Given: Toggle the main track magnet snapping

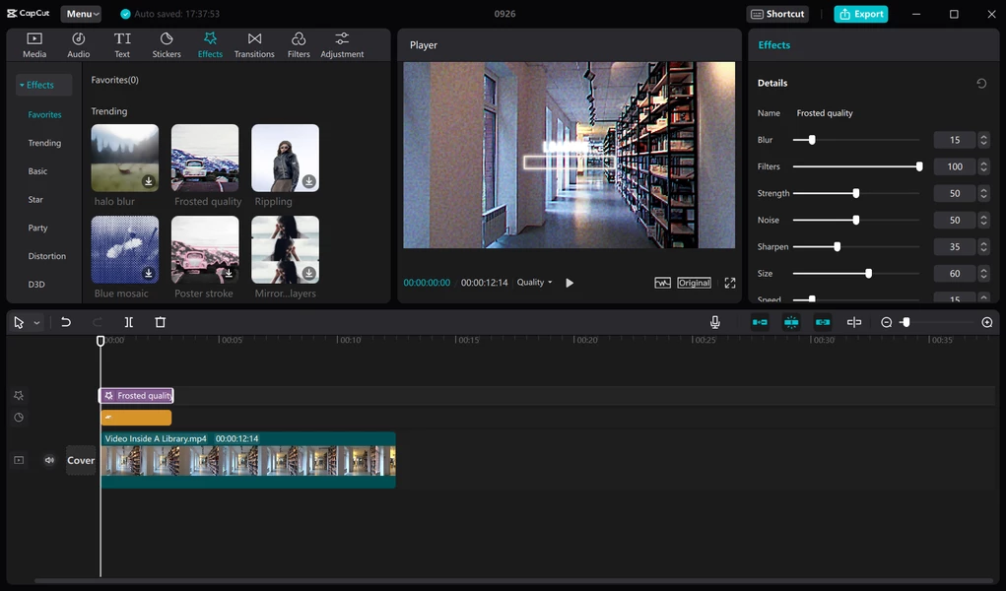Looking at the screenshot, I should click(760, 322).
